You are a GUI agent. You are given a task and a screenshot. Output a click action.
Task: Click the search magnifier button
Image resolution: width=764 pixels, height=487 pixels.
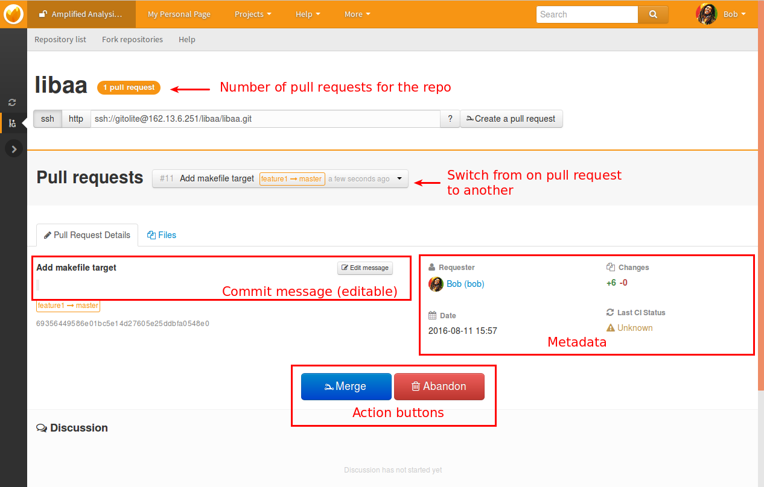653,14
